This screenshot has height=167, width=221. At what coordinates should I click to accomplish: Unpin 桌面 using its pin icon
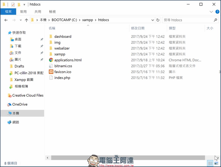[42, 39]
